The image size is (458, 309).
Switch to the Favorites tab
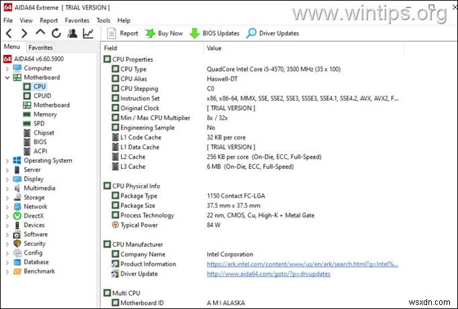point(40,47)
